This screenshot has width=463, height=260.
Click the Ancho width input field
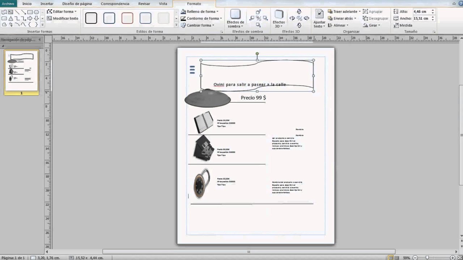421,18
